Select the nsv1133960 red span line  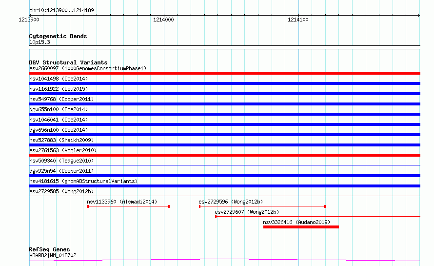click(x=128, y=206)
